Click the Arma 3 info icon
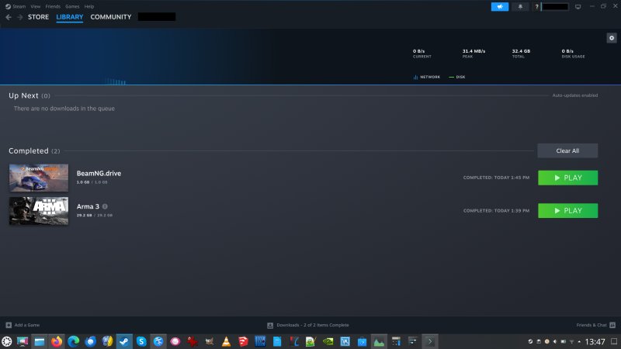Viewport: 621px width, 349px height. [105, 206]
